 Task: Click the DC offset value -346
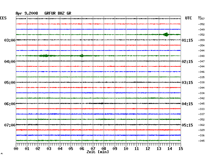pos(201,72)
